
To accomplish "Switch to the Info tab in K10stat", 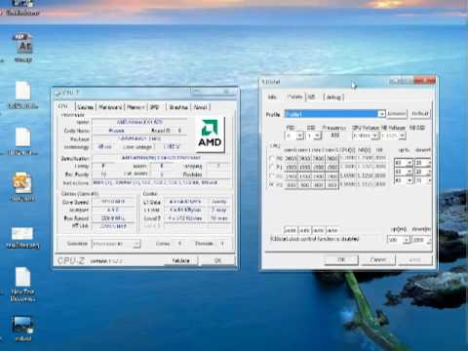I will coord(272,97).
